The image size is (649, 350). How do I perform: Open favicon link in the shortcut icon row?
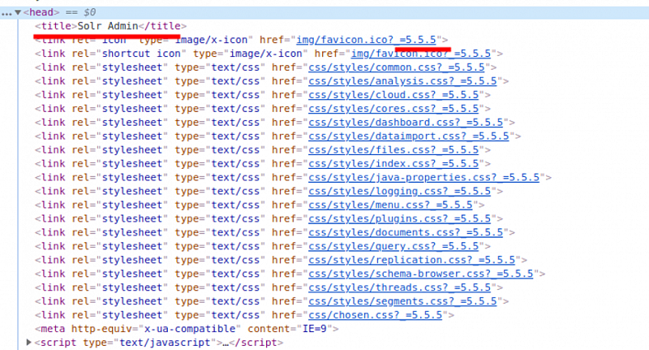421,54
